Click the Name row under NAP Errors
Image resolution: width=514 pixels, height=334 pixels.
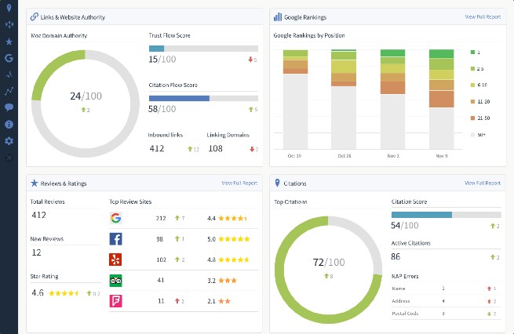point(447,289)
